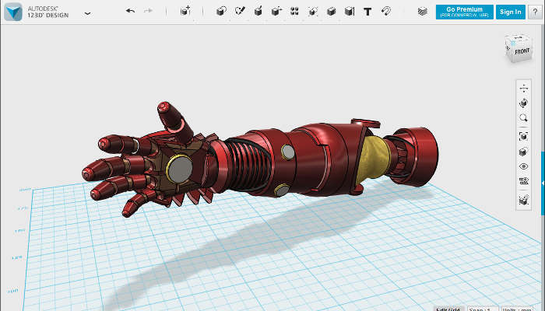545x311 pixels.
Task: Click the Fit to view icon
Action: coord(523,136)
